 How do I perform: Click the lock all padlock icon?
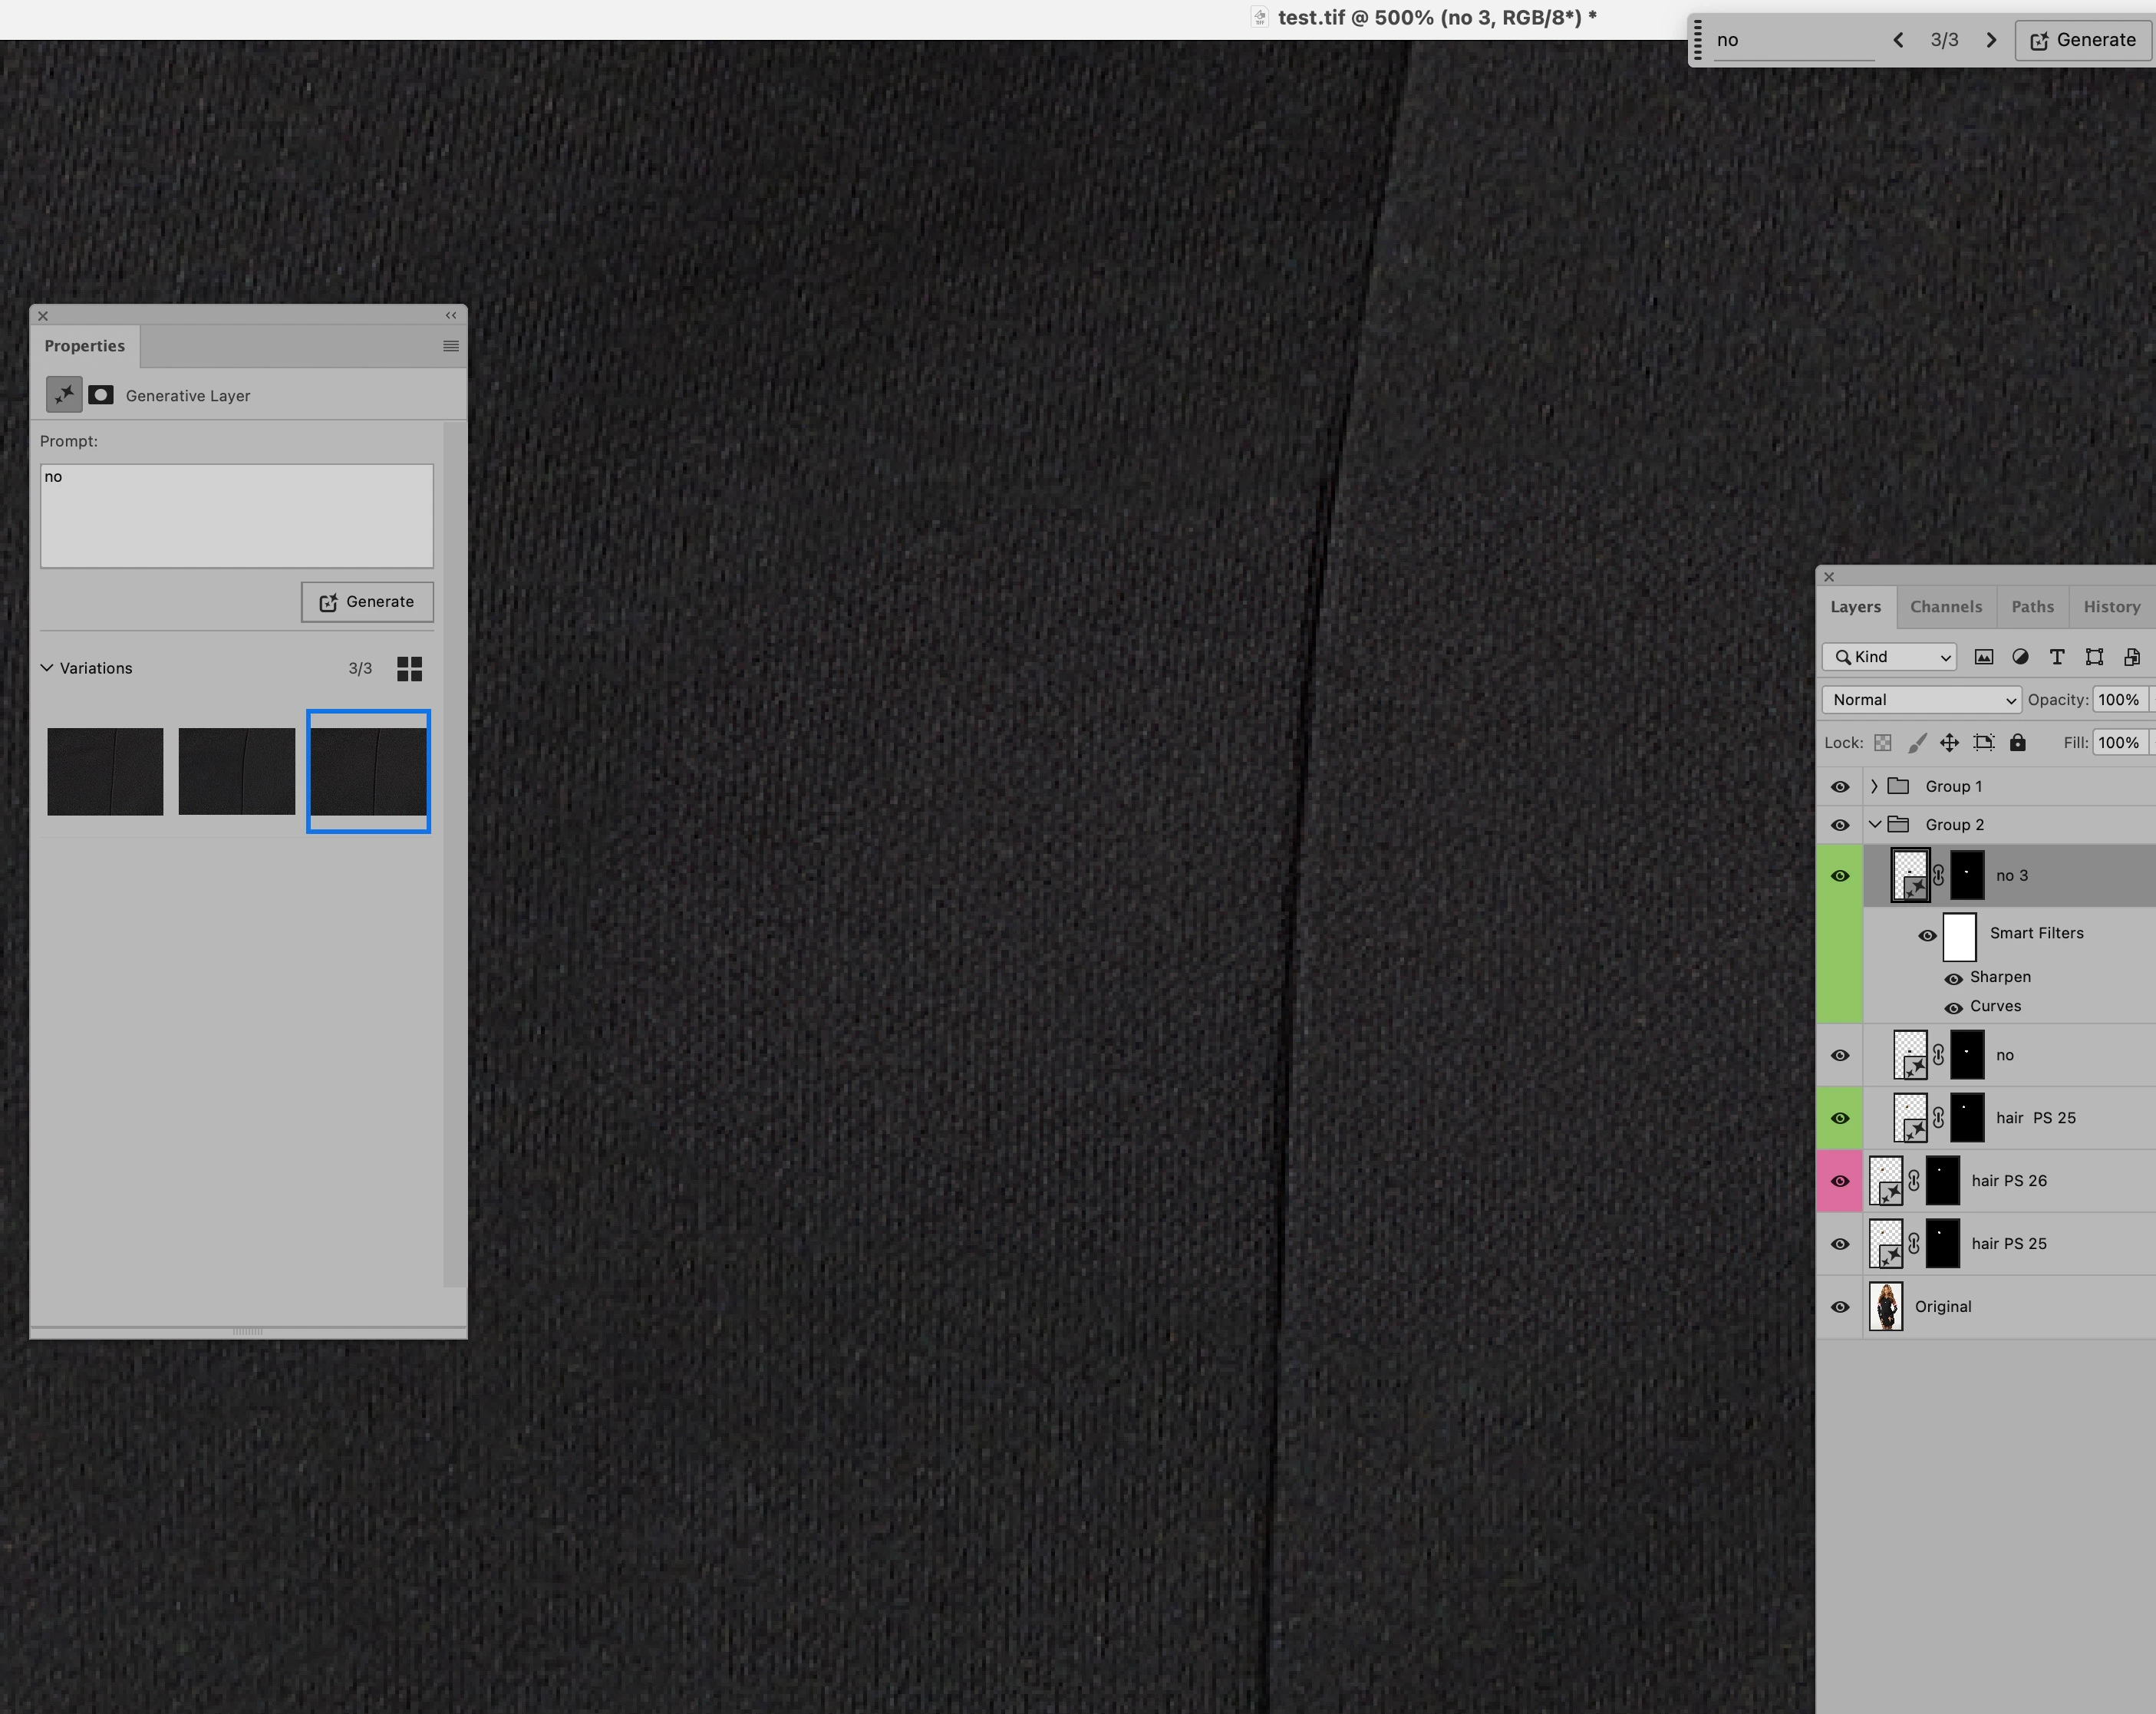click(2018, 742)
